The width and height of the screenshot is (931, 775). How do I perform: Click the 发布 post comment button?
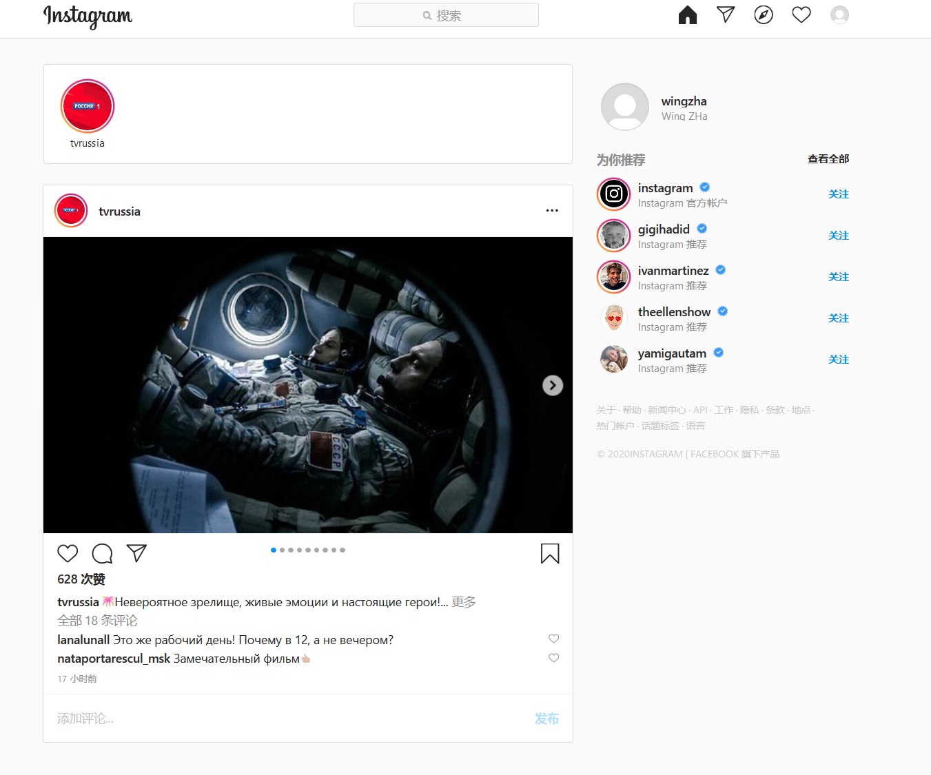546,719
